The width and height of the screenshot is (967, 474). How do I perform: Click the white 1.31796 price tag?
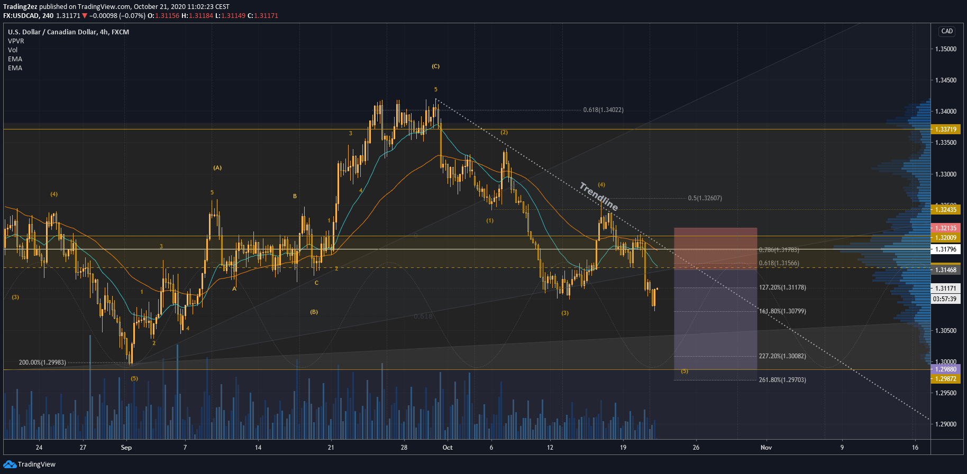coord(946,249)
